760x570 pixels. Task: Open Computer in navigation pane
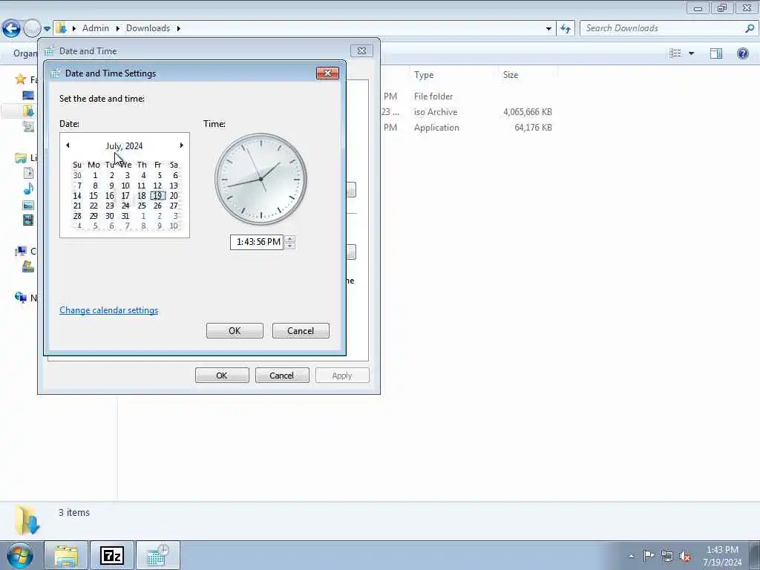20,251
